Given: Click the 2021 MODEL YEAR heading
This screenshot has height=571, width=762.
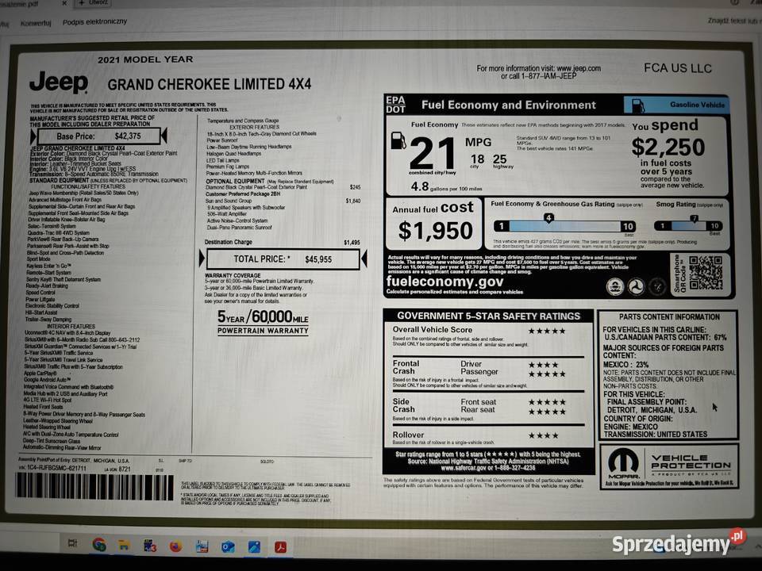Looking at the screenshot, I should [145, 59].
